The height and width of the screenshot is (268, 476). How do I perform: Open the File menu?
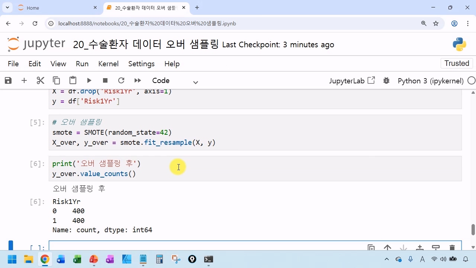pos(13,64)
